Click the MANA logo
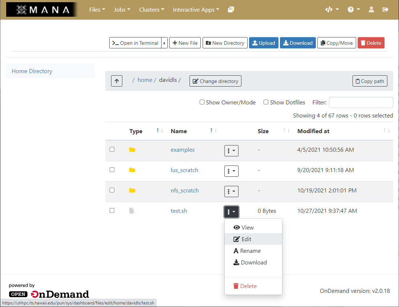 (x=42, y=10)
